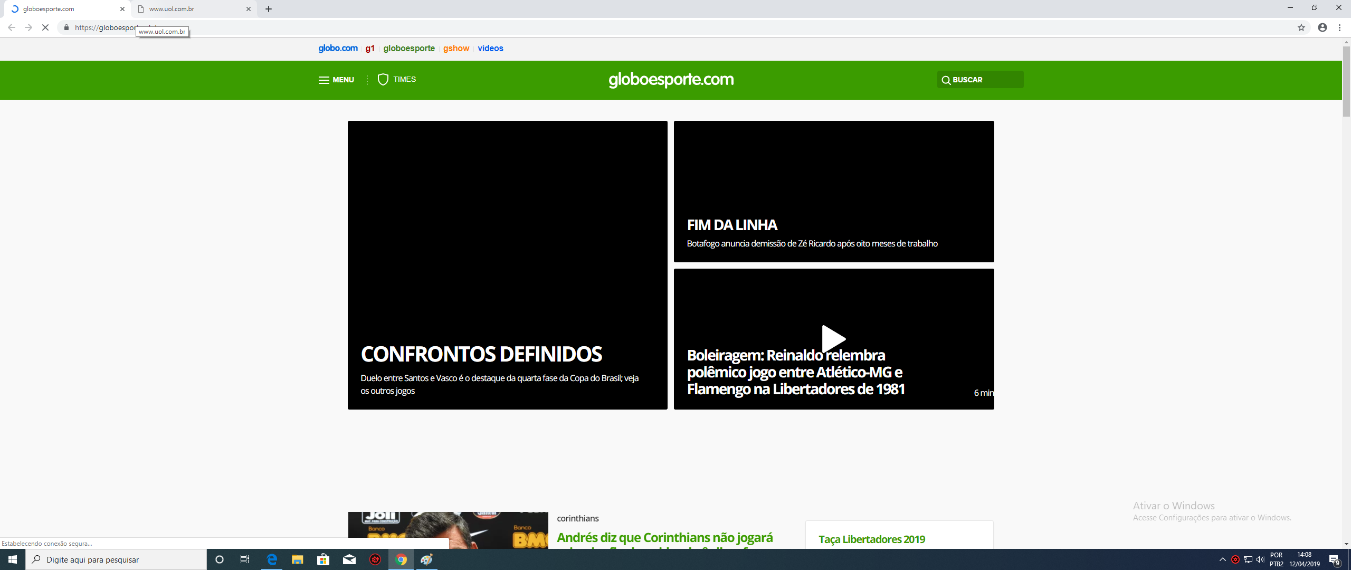Switch to the www.uol.com.br browser tab

click(x=193, y=9)
